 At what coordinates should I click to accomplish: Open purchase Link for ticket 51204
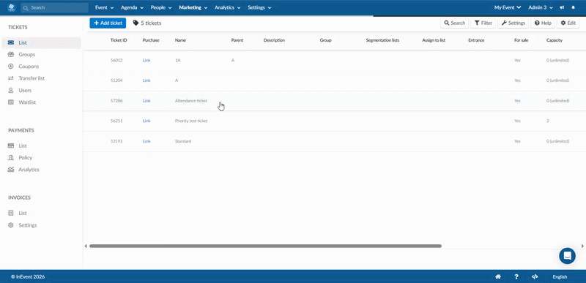pyautogui.click(x=146, y=80)
